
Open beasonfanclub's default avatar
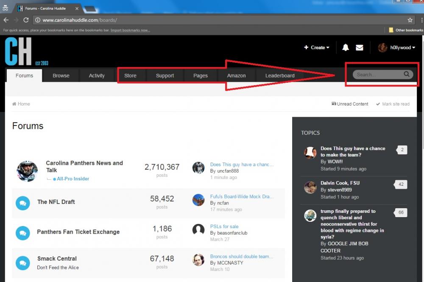pos(198,230)
